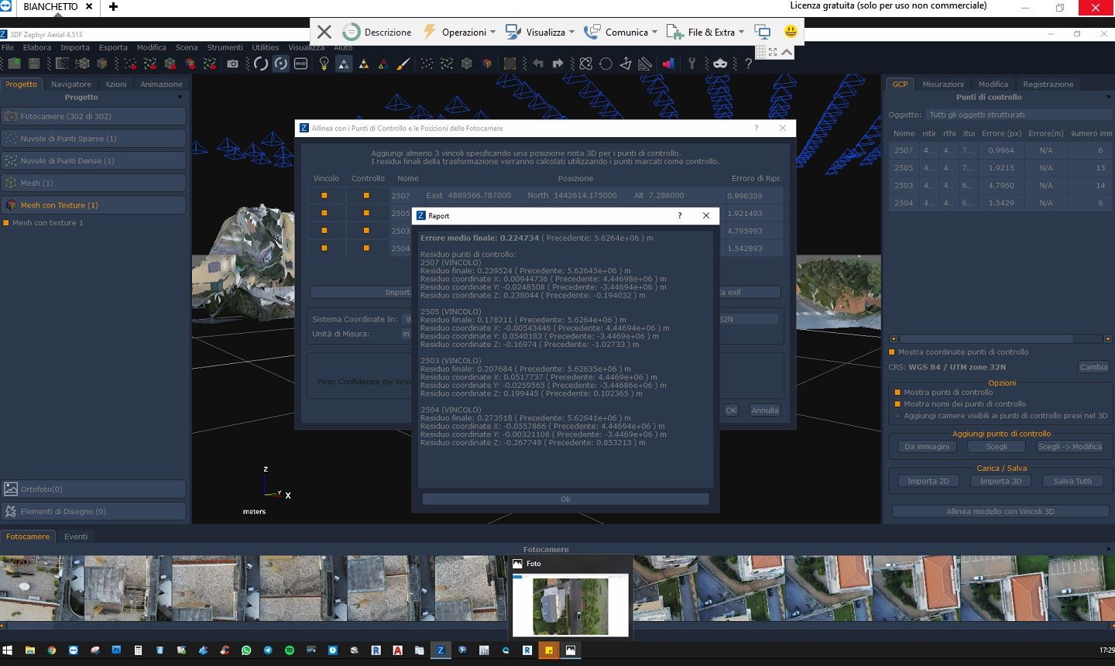Viewport: 1115px width, 666px height.
Task: Click the ruler and triangle measurement icon
Action: [x=645, y=64]
